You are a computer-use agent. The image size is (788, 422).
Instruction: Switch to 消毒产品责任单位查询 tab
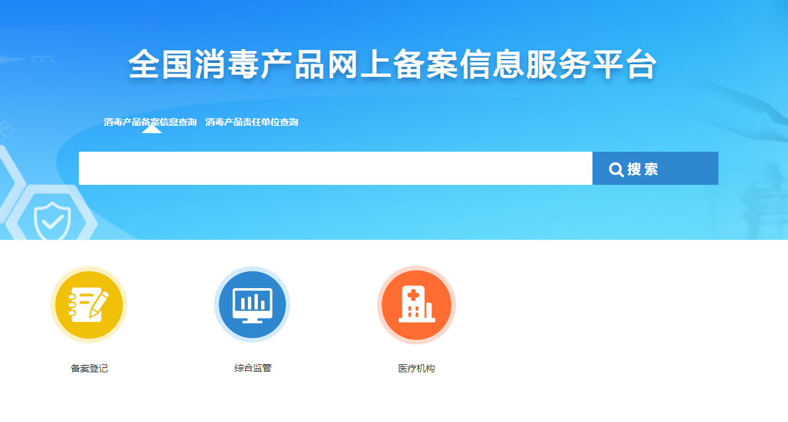pyautogui.click(x=252, y=122)
